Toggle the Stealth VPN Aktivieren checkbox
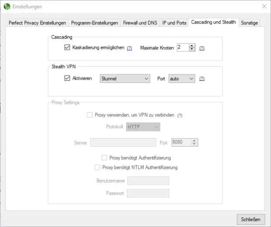Viewport: 271px width, 227px height. [67, 78]
